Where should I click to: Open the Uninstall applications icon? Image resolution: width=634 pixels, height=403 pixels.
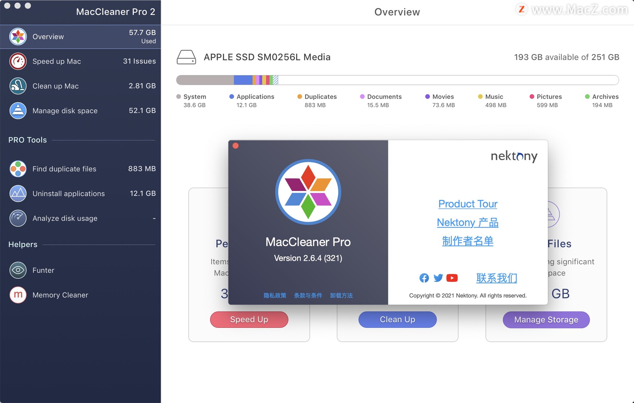tap(18, 194)
